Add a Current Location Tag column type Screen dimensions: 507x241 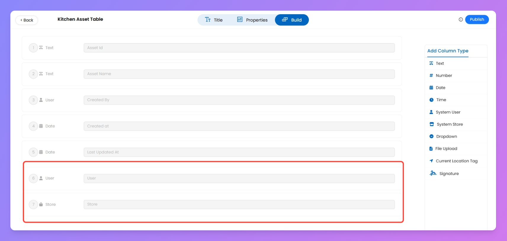(x=456, y=161)
